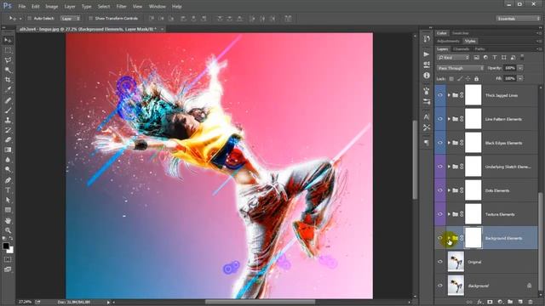Open the File menu

pos(21,6)
